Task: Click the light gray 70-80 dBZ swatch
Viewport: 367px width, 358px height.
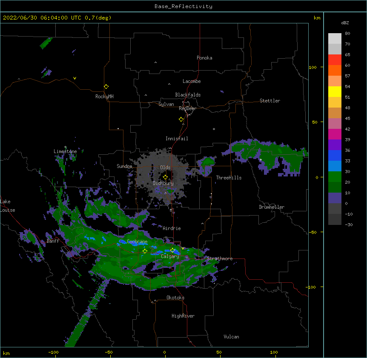Action: [335, 39]
